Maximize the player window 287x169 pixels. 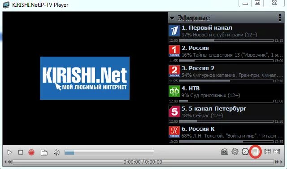click(257, 3)
